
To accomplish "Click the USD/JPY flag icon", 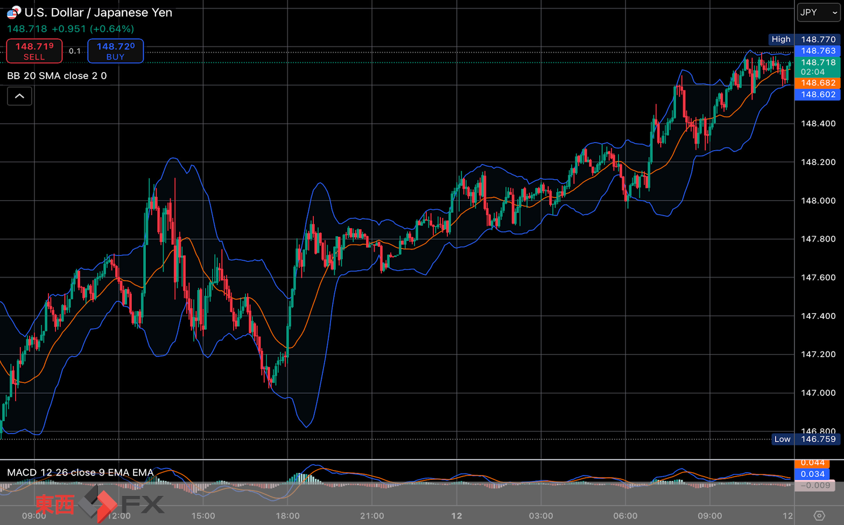I will click(x=13, y=12).
